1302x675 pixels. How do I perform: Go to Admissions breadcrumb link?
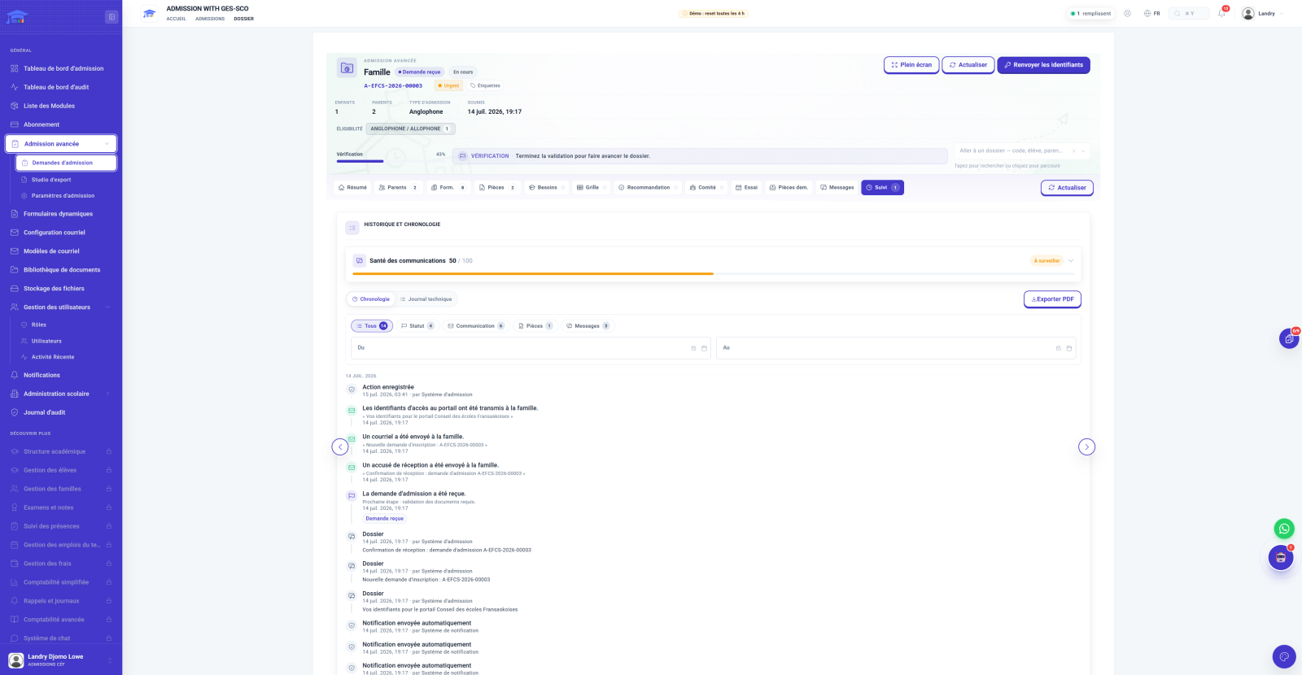tap(210, 19)
